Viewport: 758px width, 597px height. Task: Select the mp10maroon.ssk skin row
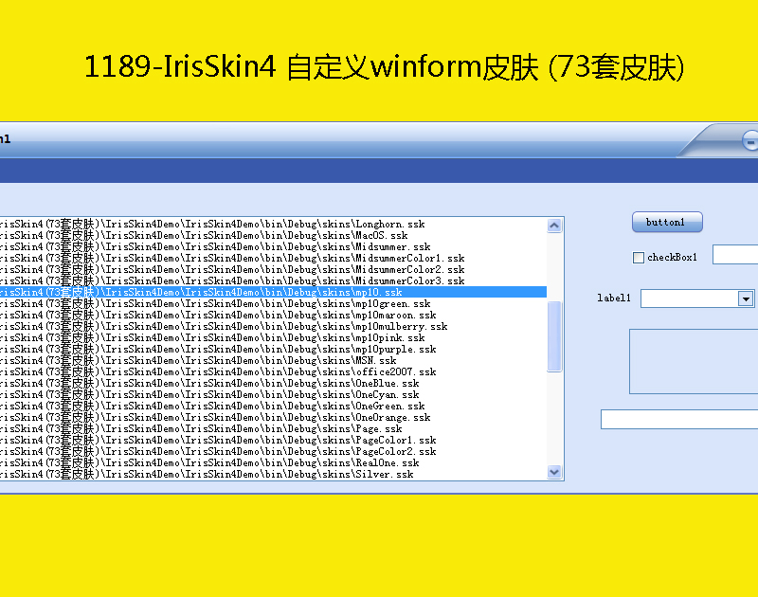(x=273, y=315)
